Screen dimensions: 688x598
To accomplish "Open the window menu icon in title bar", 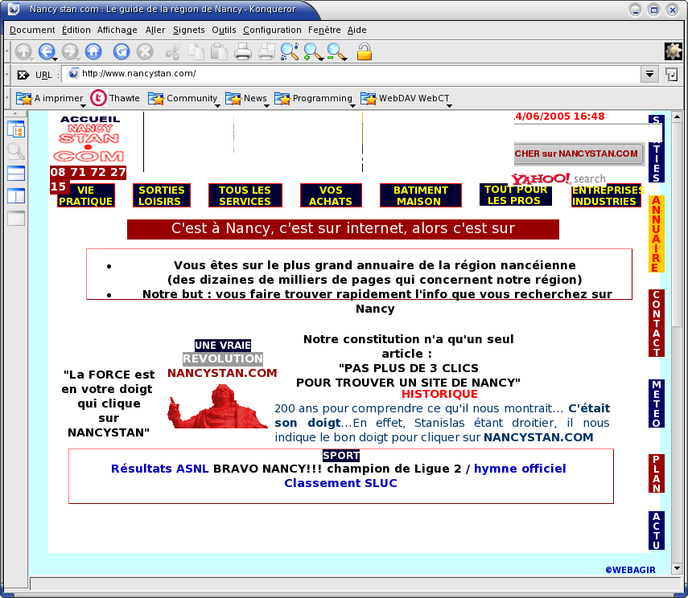I will 14,9.
